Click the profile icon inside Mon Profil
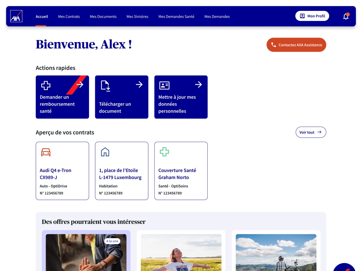362x271 pixels. [302, 16]
